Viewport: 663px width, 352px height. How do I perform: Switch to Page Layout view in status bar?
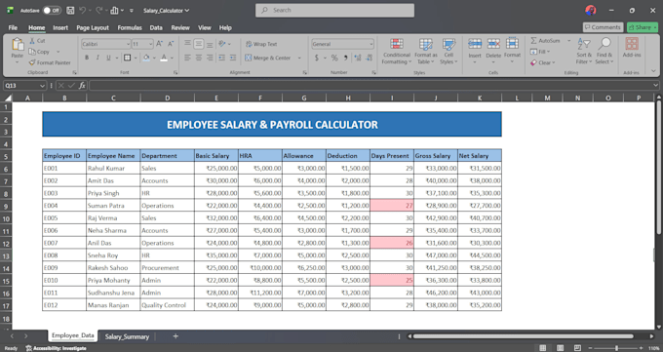pyautogui.click(x=560, y=348)
